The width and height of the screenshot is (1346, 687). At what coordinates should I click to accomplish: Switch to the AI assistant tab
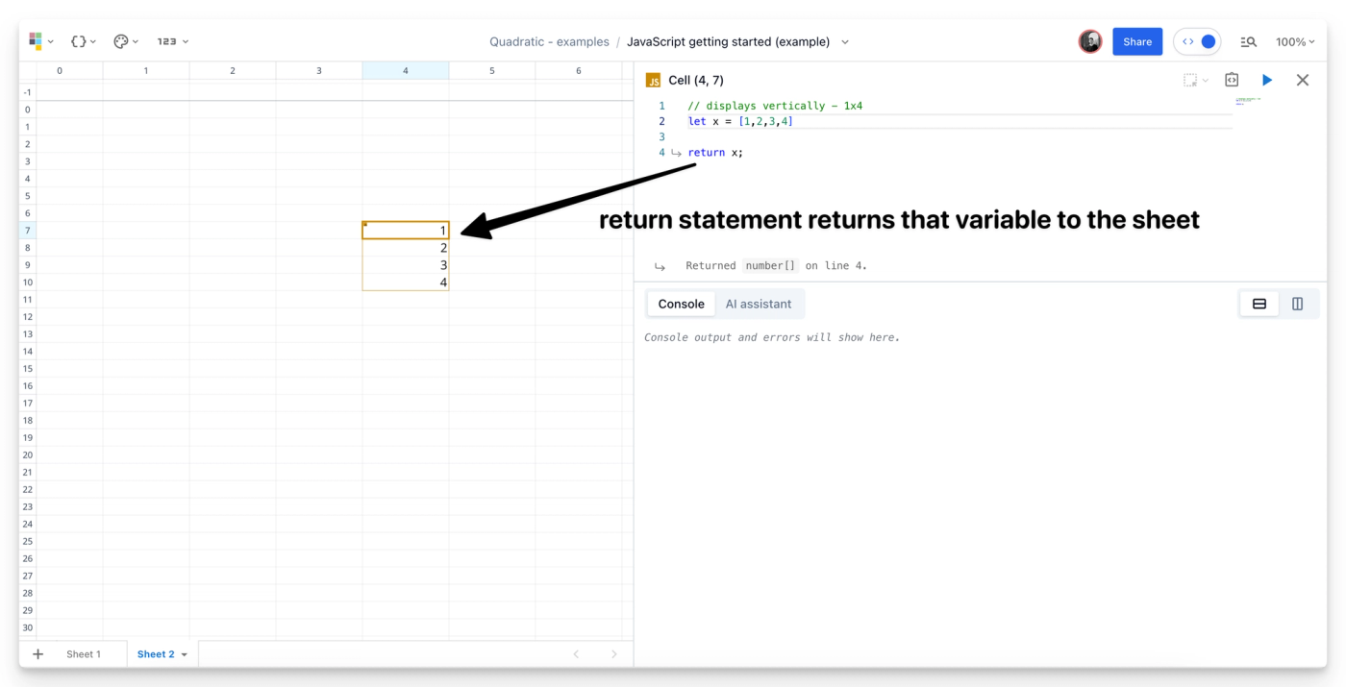(759, 304)
